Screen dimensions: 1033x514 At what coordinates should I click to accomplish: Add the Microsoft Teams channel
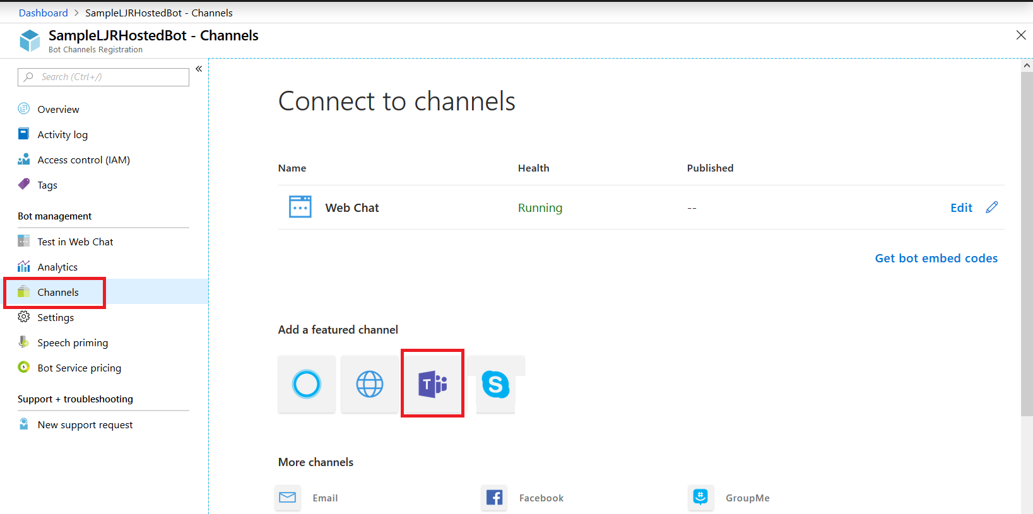[x=433, y=384]
